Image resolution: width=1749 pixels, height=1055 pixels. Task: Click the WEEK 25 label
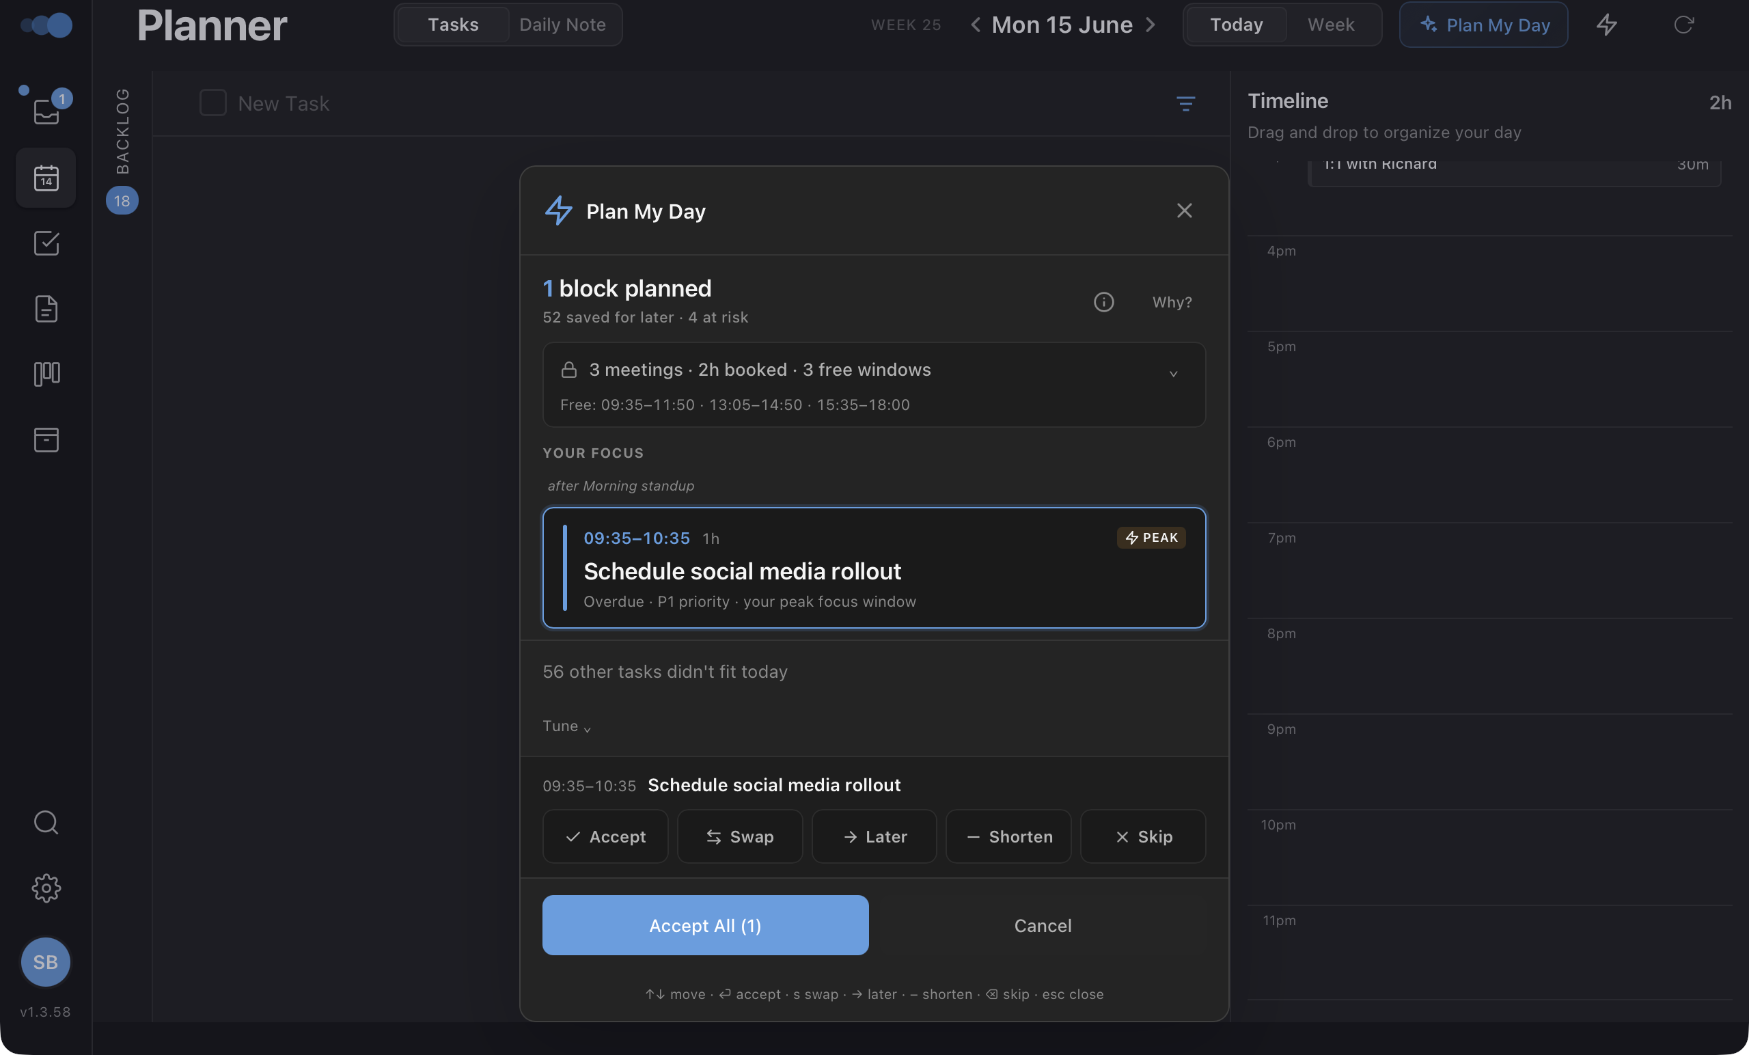coord(906,25)
